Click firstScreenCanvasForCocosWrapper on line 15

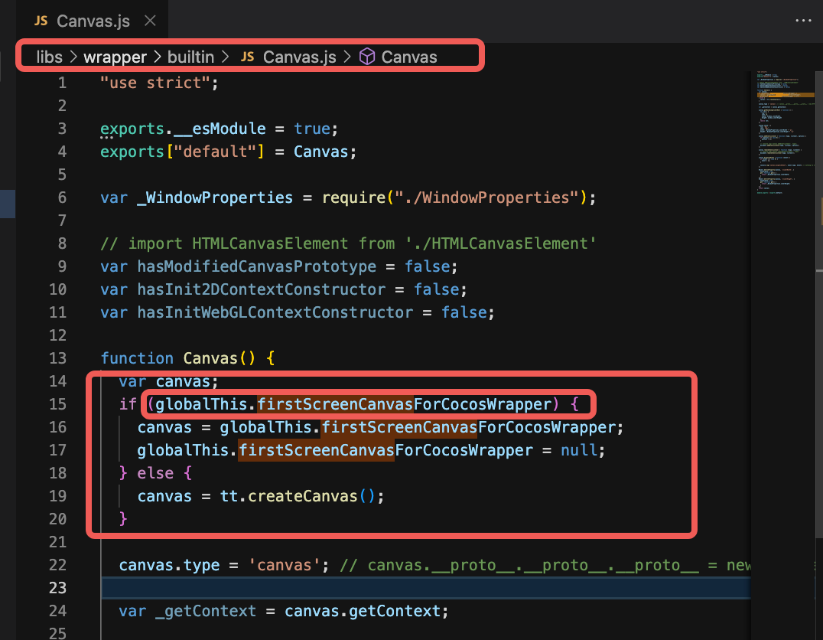click(404, 404)
